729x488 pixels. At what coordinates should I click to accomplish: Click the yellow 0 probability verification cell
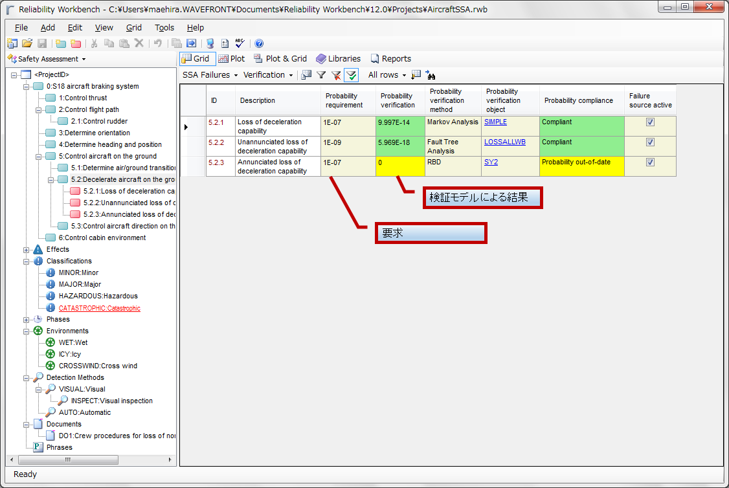[x=400, y=166]
